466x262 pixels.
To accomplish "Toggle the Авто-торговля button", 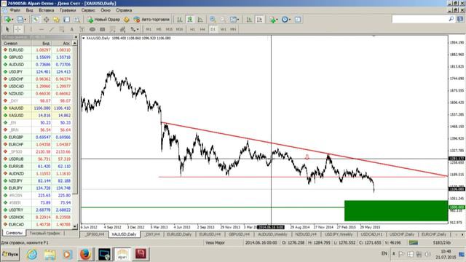I will (151, 20).
